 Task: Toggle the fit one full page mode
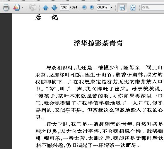pyautogui.click(x=133, y=8)
